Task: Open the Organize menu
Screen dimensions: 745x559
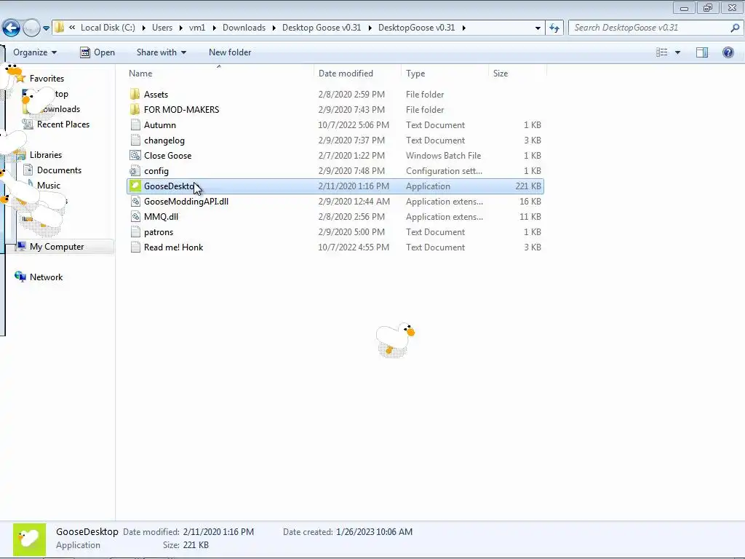Action: click(35, 52)
